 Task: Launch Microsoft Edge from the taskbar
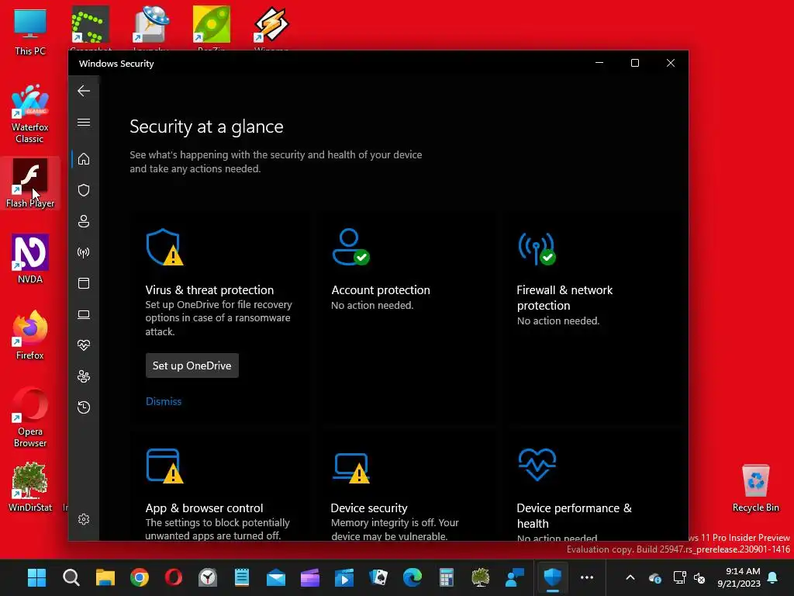413,577
